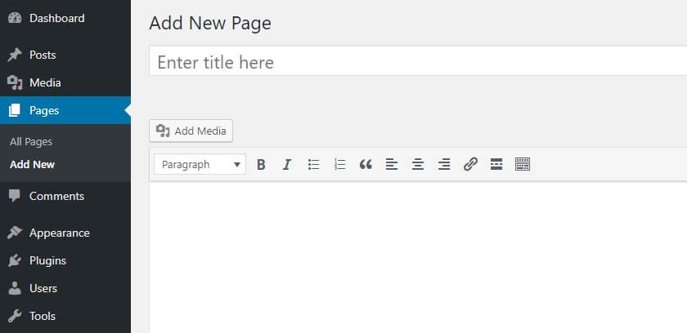Toggle italic formatting in the editor toolbar
This screenshot has height=333, width=687.
pyautogui.click(x=287, y=164)
